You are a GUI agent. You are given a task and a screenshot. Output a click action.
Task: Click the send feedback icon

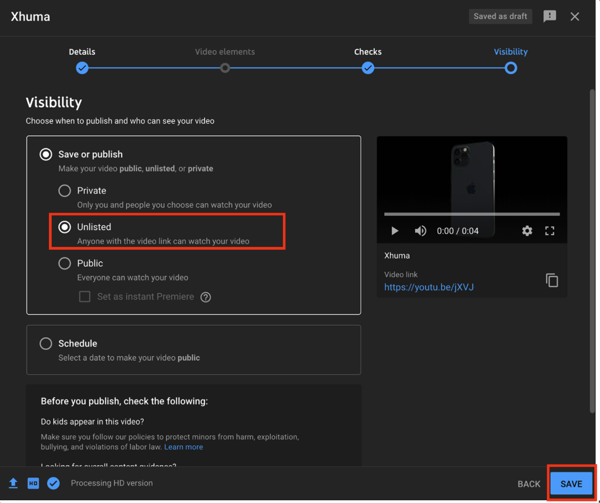[549, 16]
